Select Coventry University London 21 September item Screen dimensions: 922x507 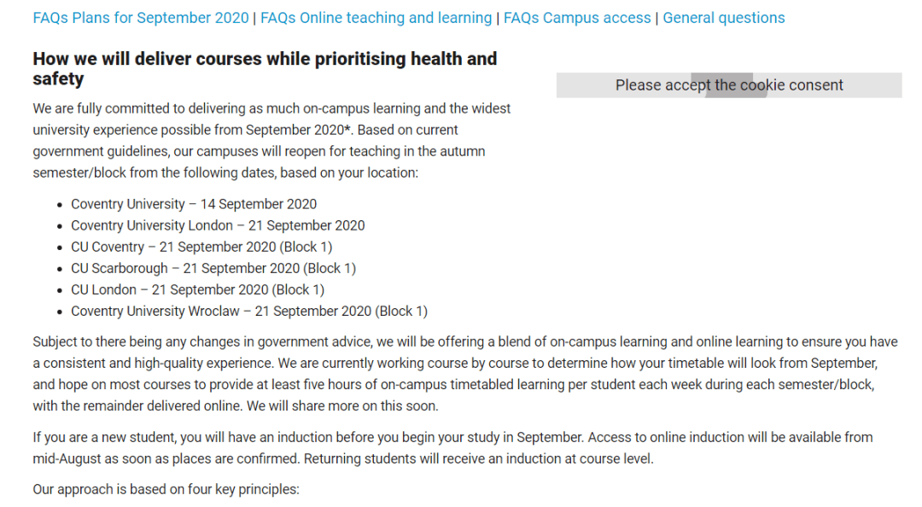pyautogui.click(x=218, y=225)
